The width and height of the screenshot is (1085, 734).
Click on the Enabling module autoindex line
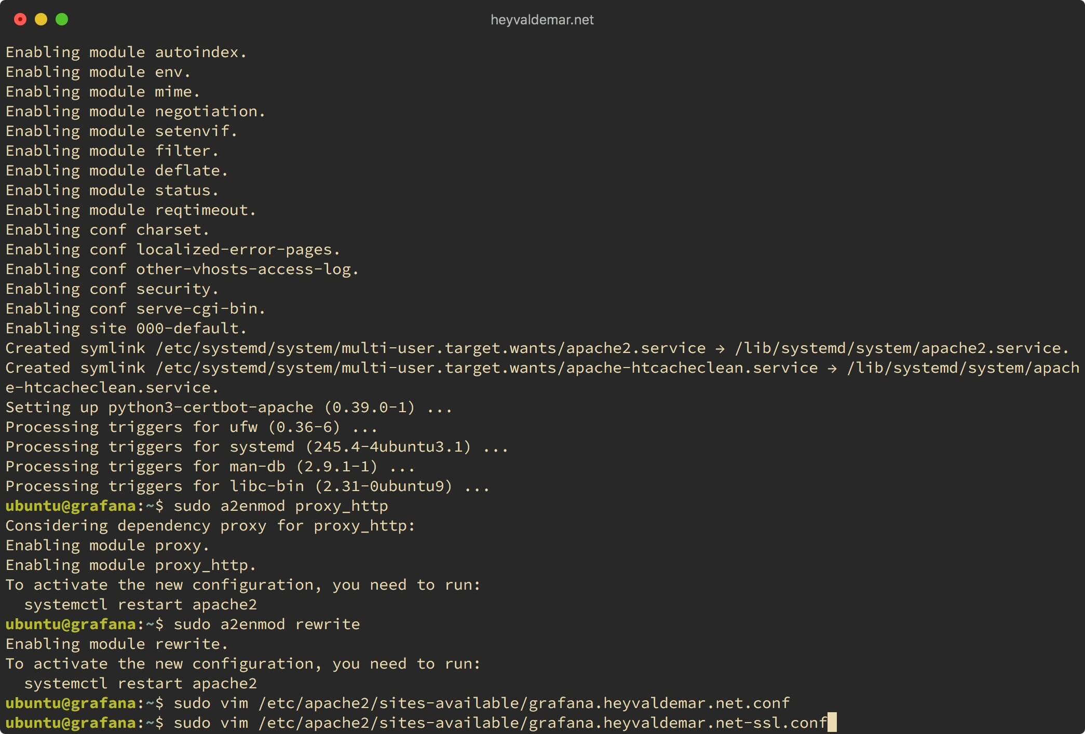[127, 51]
